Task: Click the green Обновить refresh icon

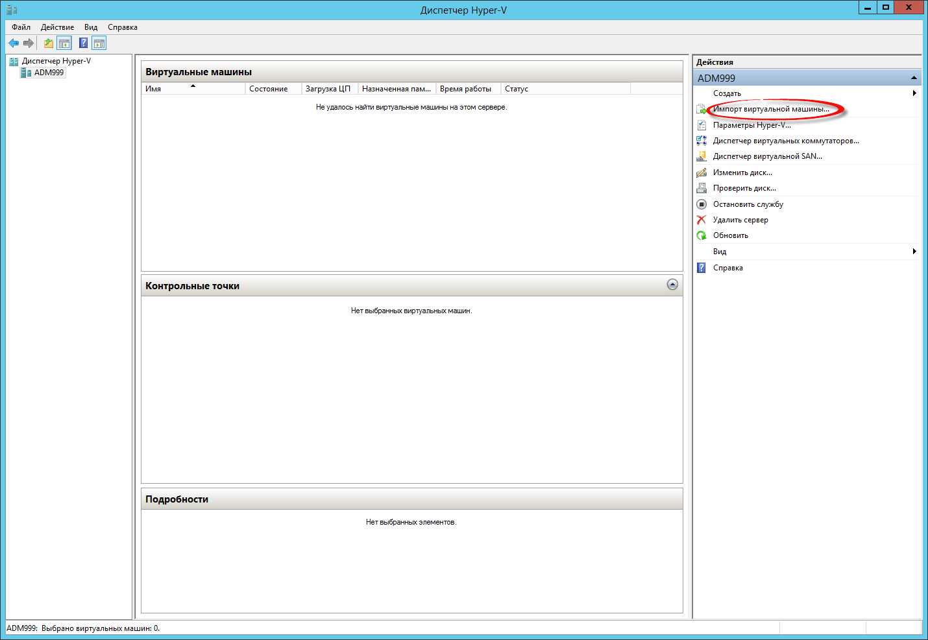Action: [702, 235]
